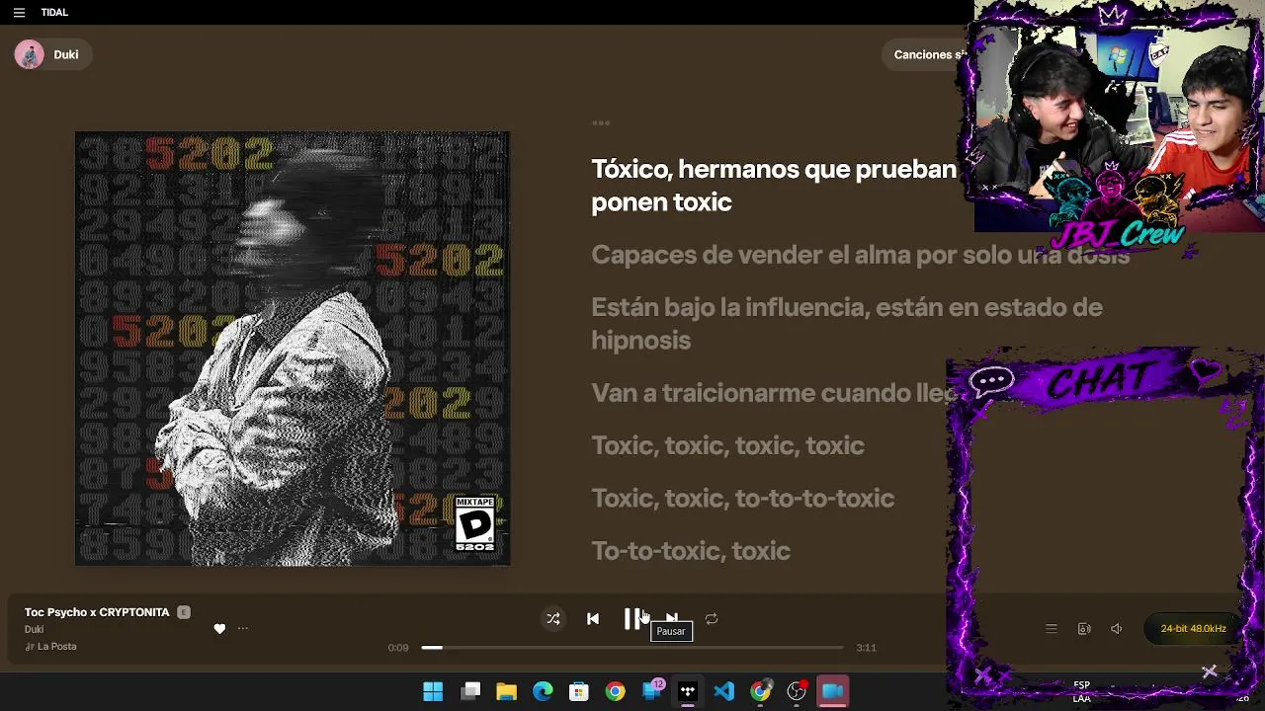The height and width of the screenshot is (711, 1265).
Task: Jump to lyric 'Toxic, toxic, to-to-to-toxic'
Action: [742, 498]
